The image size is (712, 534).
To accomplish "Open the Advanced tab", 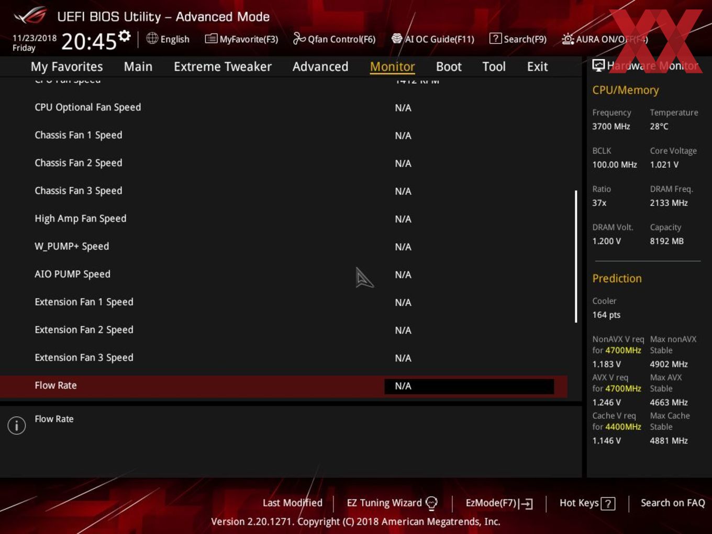I will (320, 66).
